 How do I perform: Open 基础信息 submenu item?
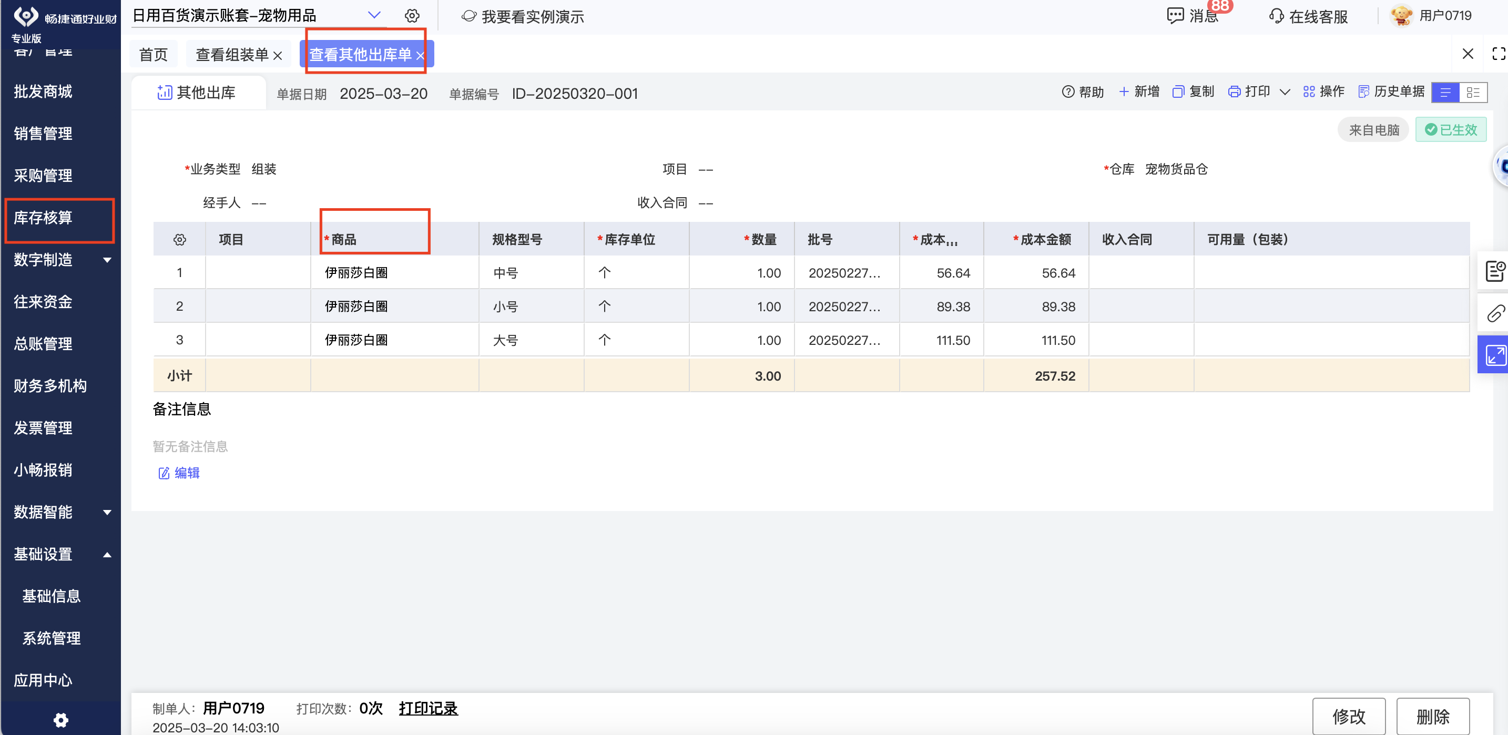coord(52,596)
